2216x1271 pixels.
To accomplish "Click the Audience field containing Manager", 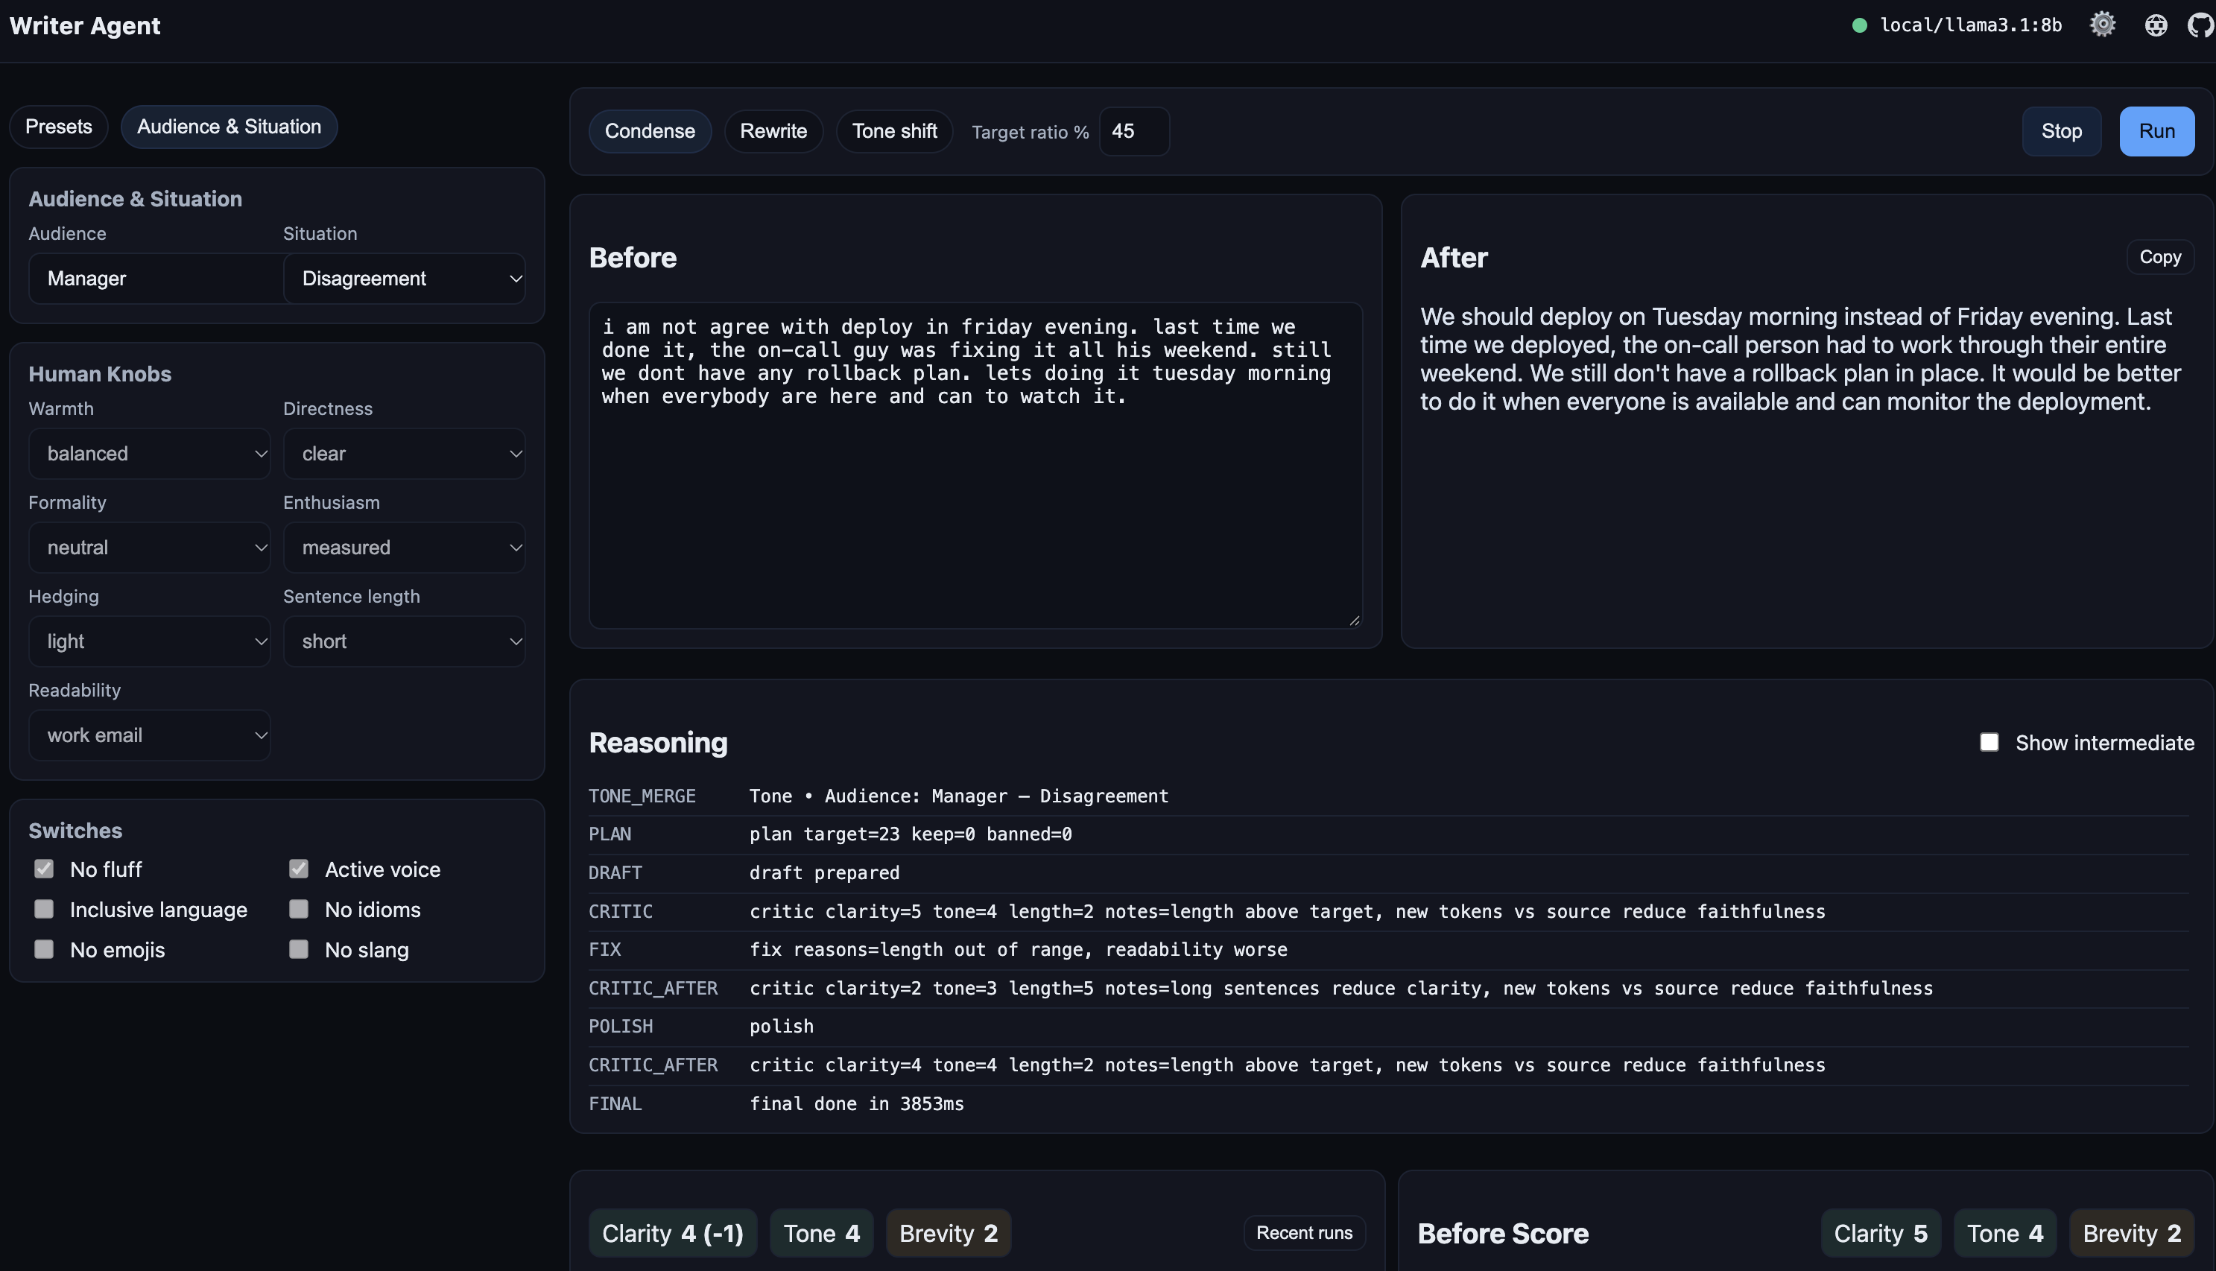I will pos(157,279).
